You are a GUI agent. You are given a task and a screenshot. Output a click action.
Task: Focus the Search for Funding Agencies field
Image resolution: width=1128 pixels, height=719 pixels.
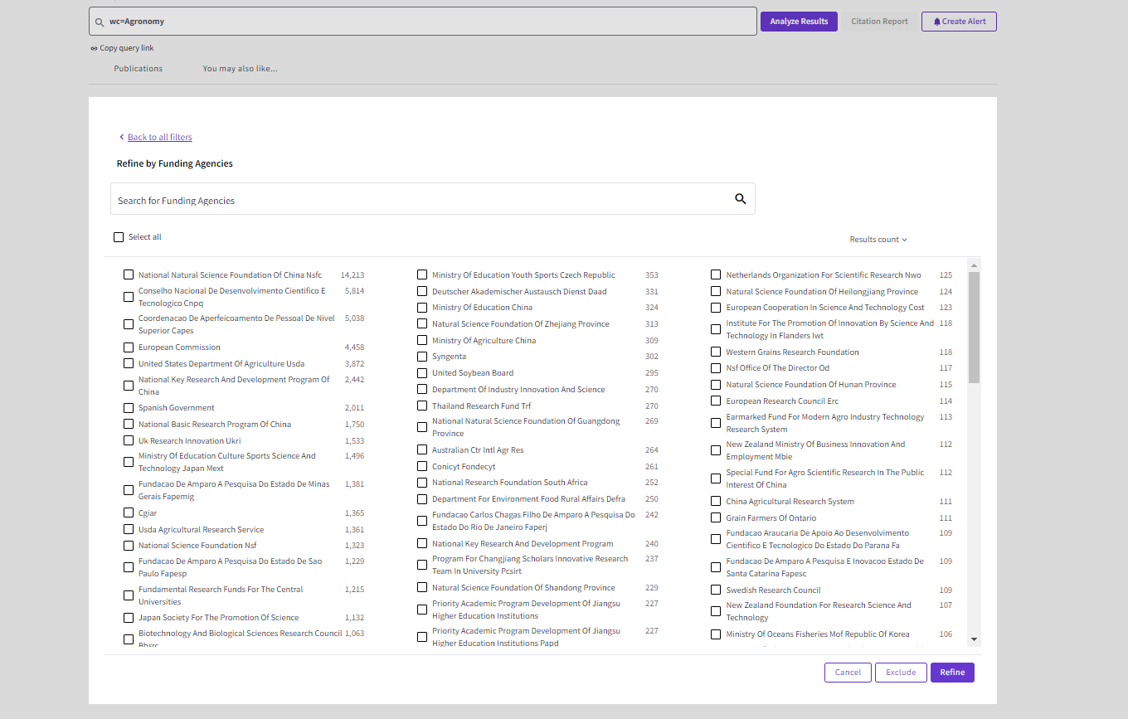point(422,200)
